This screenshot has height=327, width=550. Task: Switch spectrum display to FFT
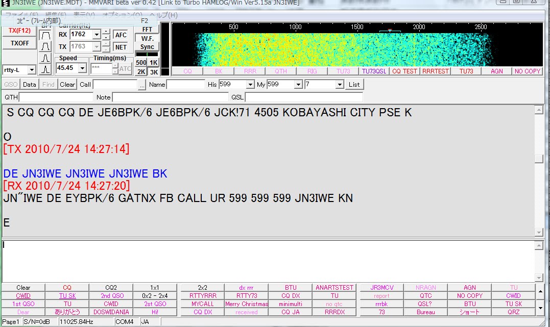point(147,30)
